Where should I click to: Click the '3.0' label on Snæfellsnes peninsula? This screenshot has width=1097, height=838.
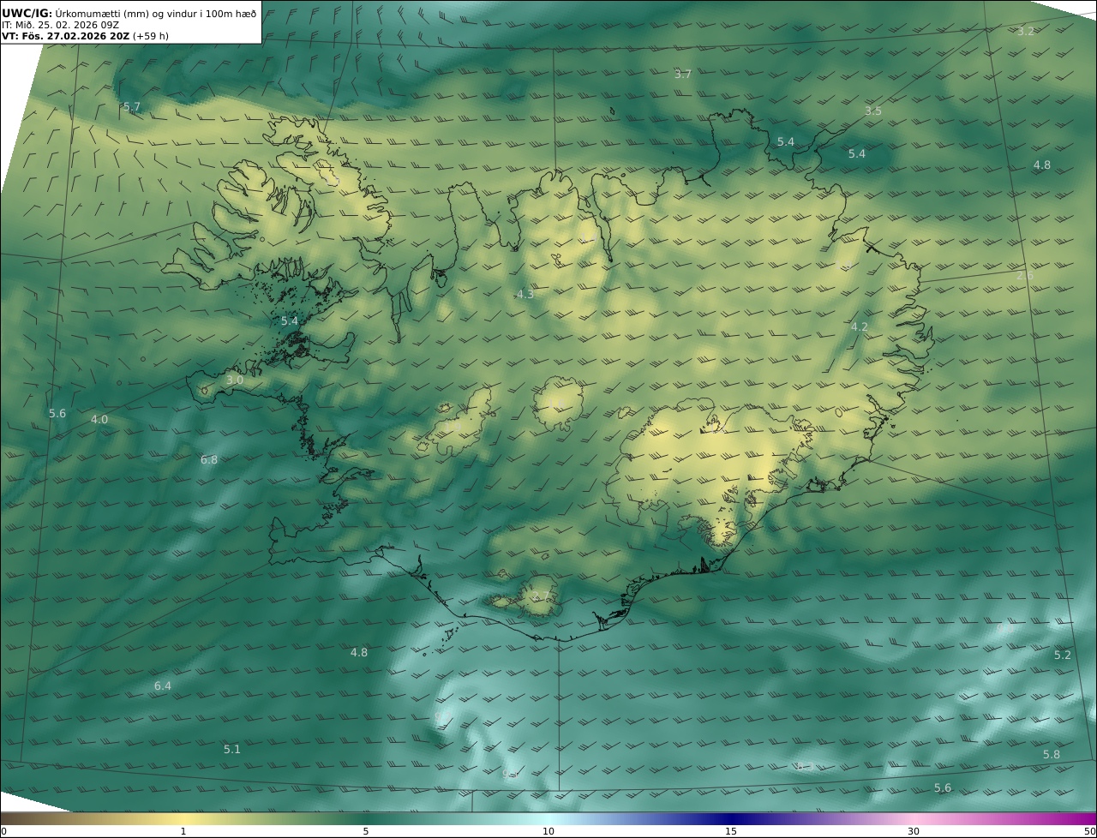coord(235,380)
